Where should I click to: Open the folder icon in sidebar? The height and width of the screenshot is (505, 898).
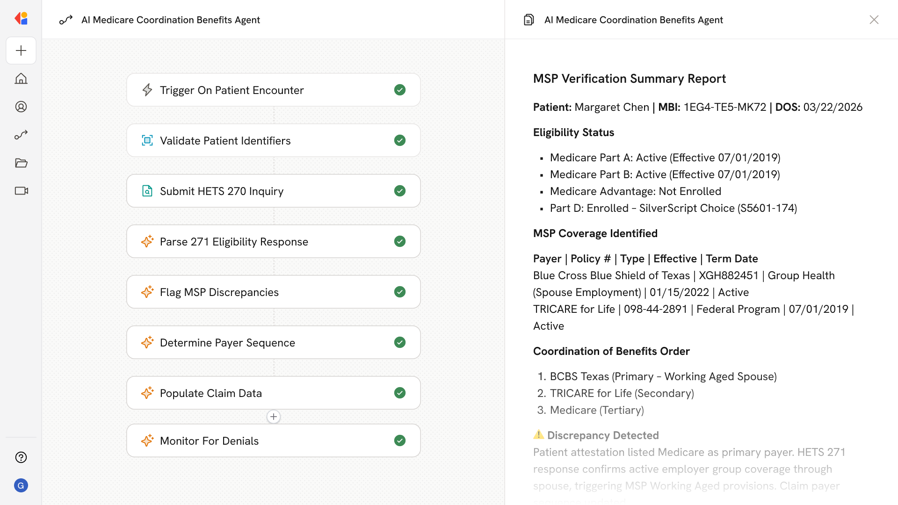click(x=21, y=163)
